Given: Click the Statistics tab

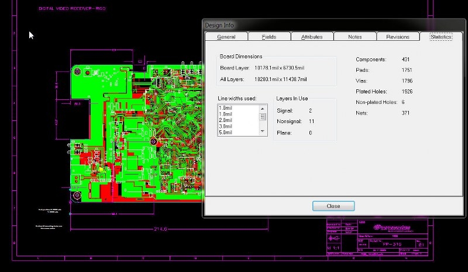Looking at the screenshot, I should click(x=441, y=37).
